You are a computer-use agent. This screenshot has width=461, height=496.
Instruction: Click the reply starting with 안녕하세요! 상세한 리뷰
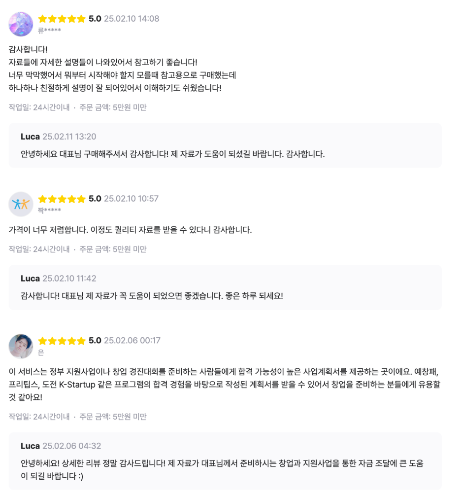(222, 469)
